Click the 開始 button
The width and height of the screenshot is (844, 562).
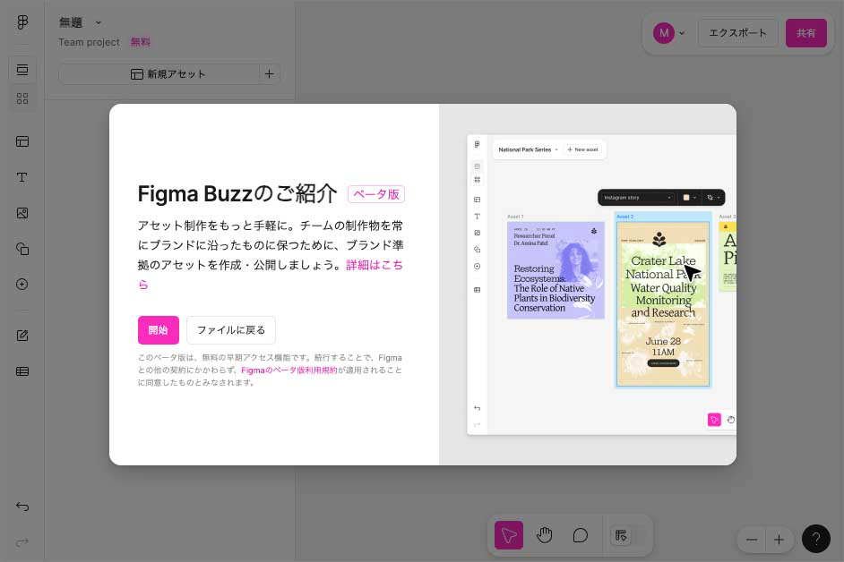click(x=158, y=330)
